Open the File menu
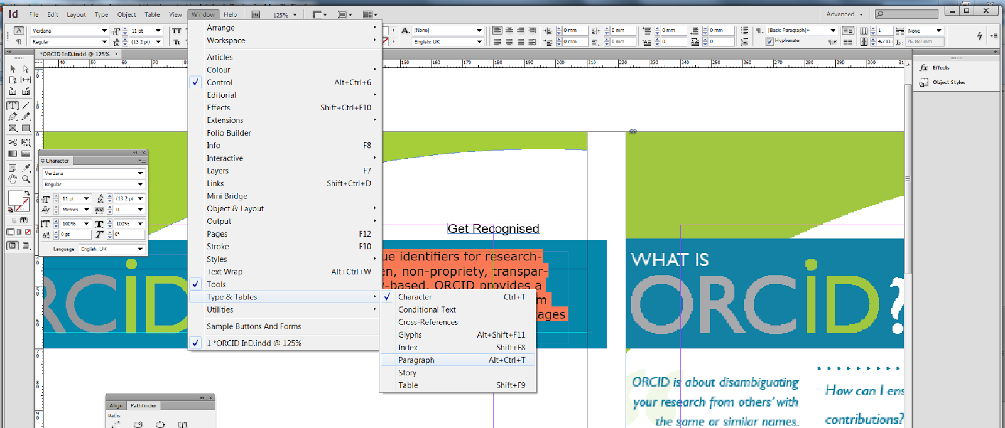1005x428 pixels. [34, 14]
